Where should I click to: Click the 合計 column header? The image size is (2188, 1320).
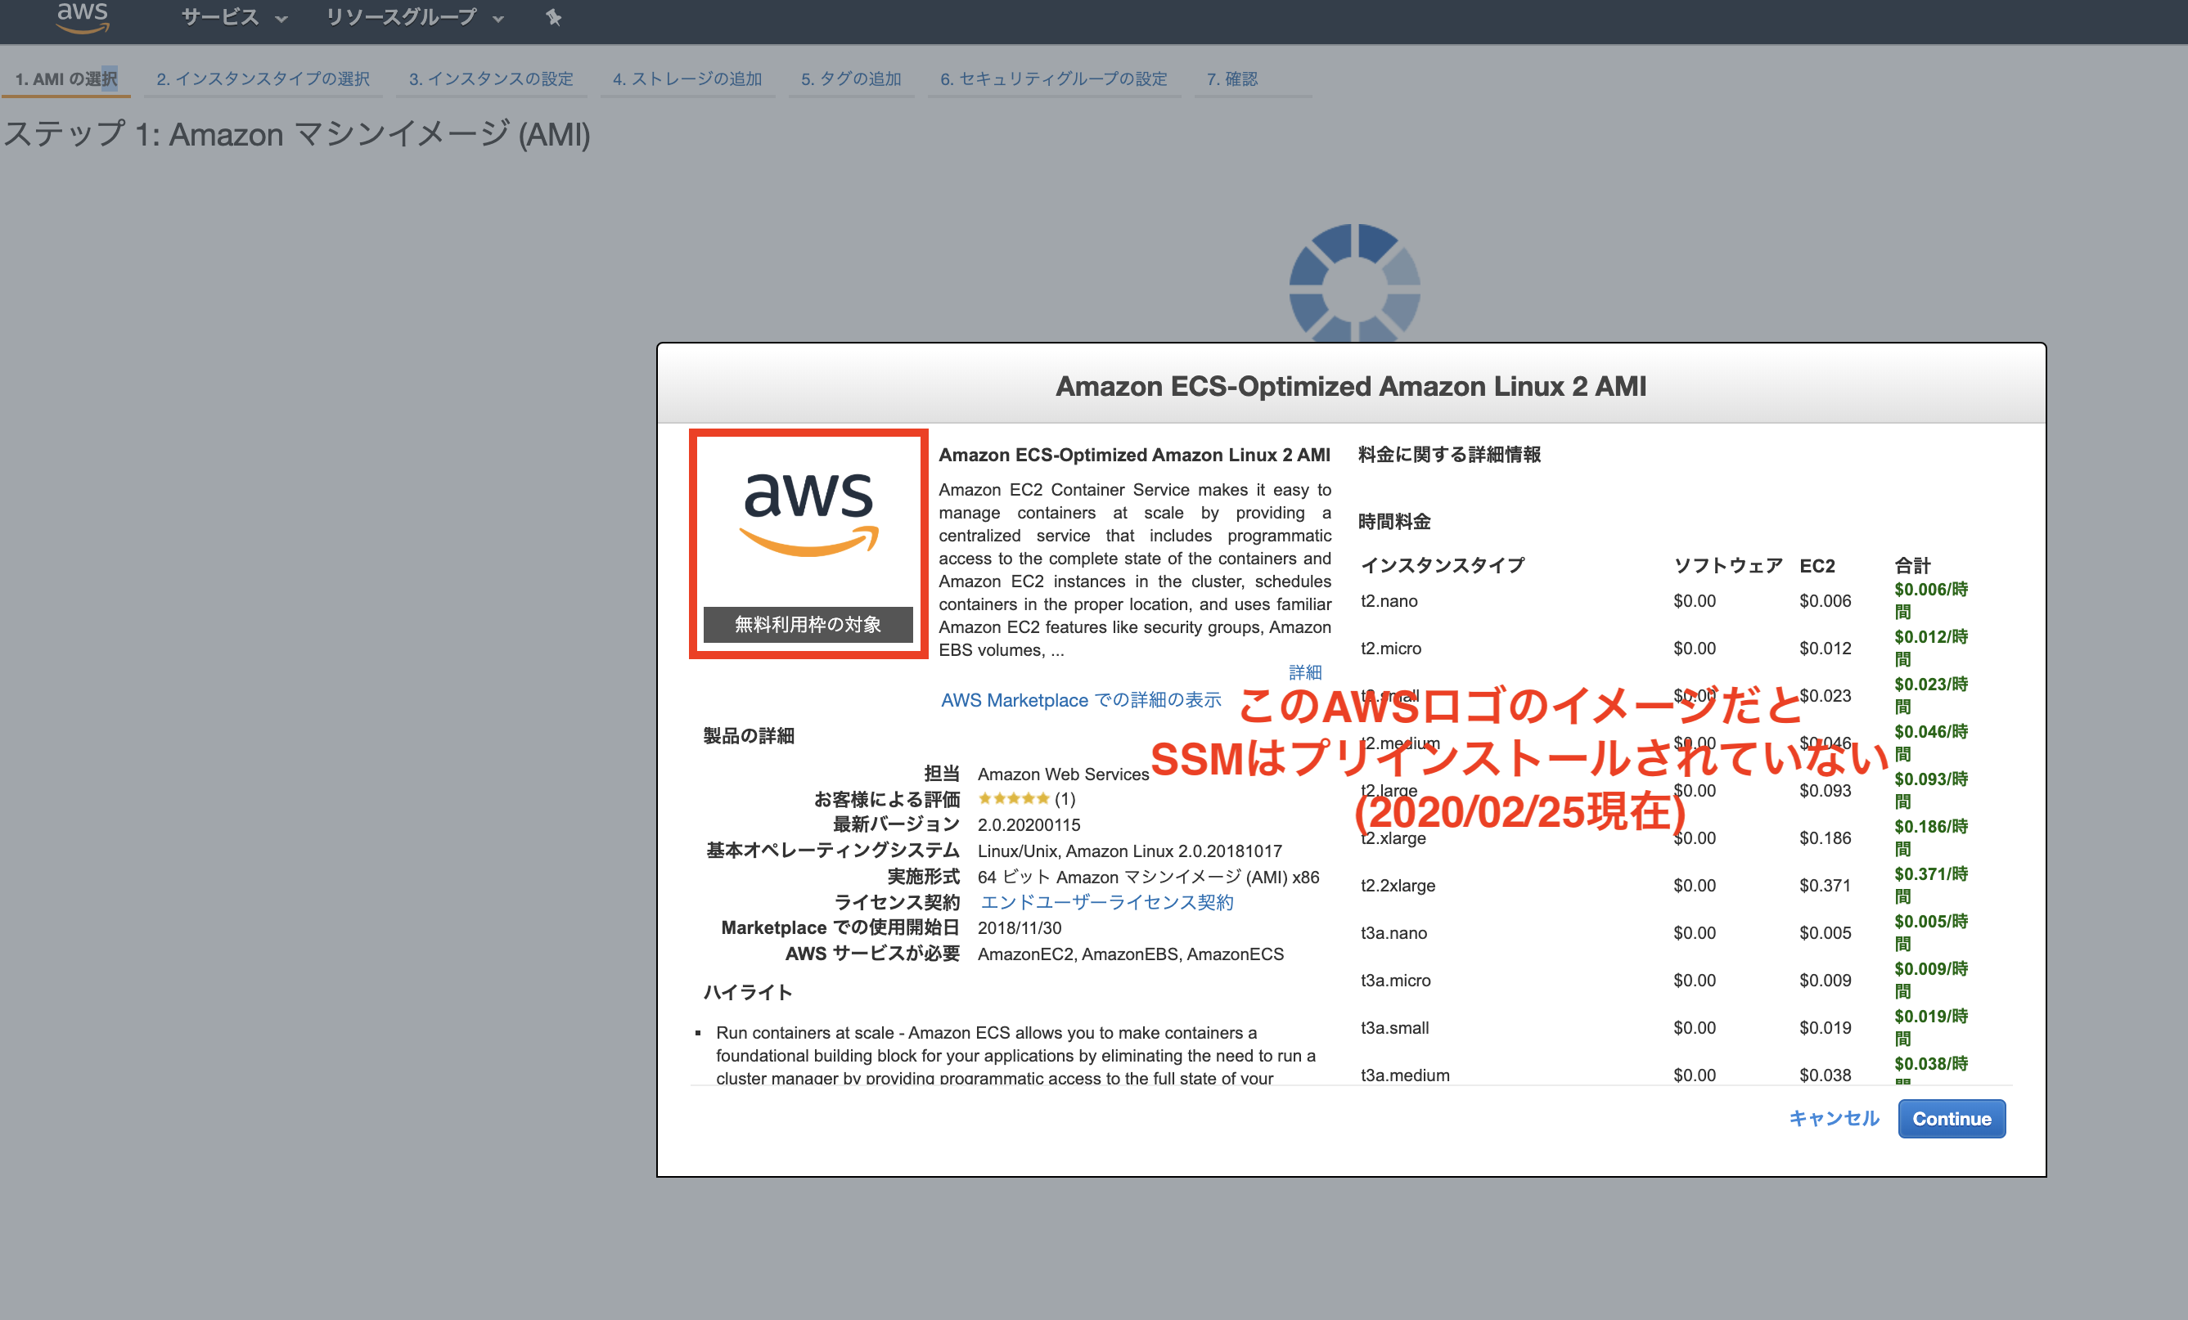(x=1911, y=565)
